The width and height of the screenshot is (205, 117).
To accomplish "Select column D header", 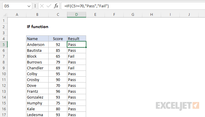I will tap(76, 14).
